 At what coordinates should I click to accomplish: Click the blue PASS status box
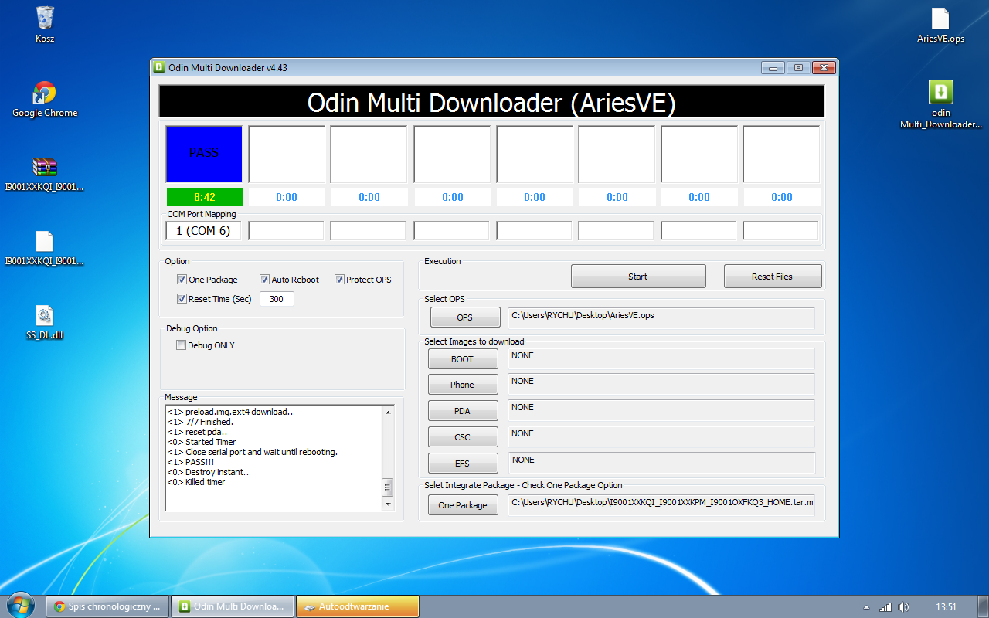[204, 154]
